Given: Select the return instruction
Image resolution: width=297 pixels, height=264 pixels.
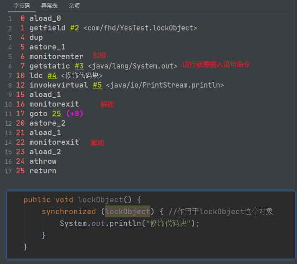Looking at the screenshot, I should [43, 171].
